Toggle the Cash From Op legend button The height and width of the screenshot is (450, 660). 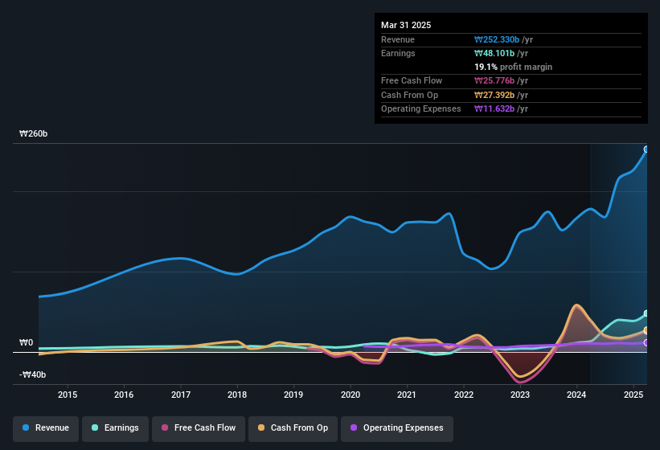[x=293, y=428]
